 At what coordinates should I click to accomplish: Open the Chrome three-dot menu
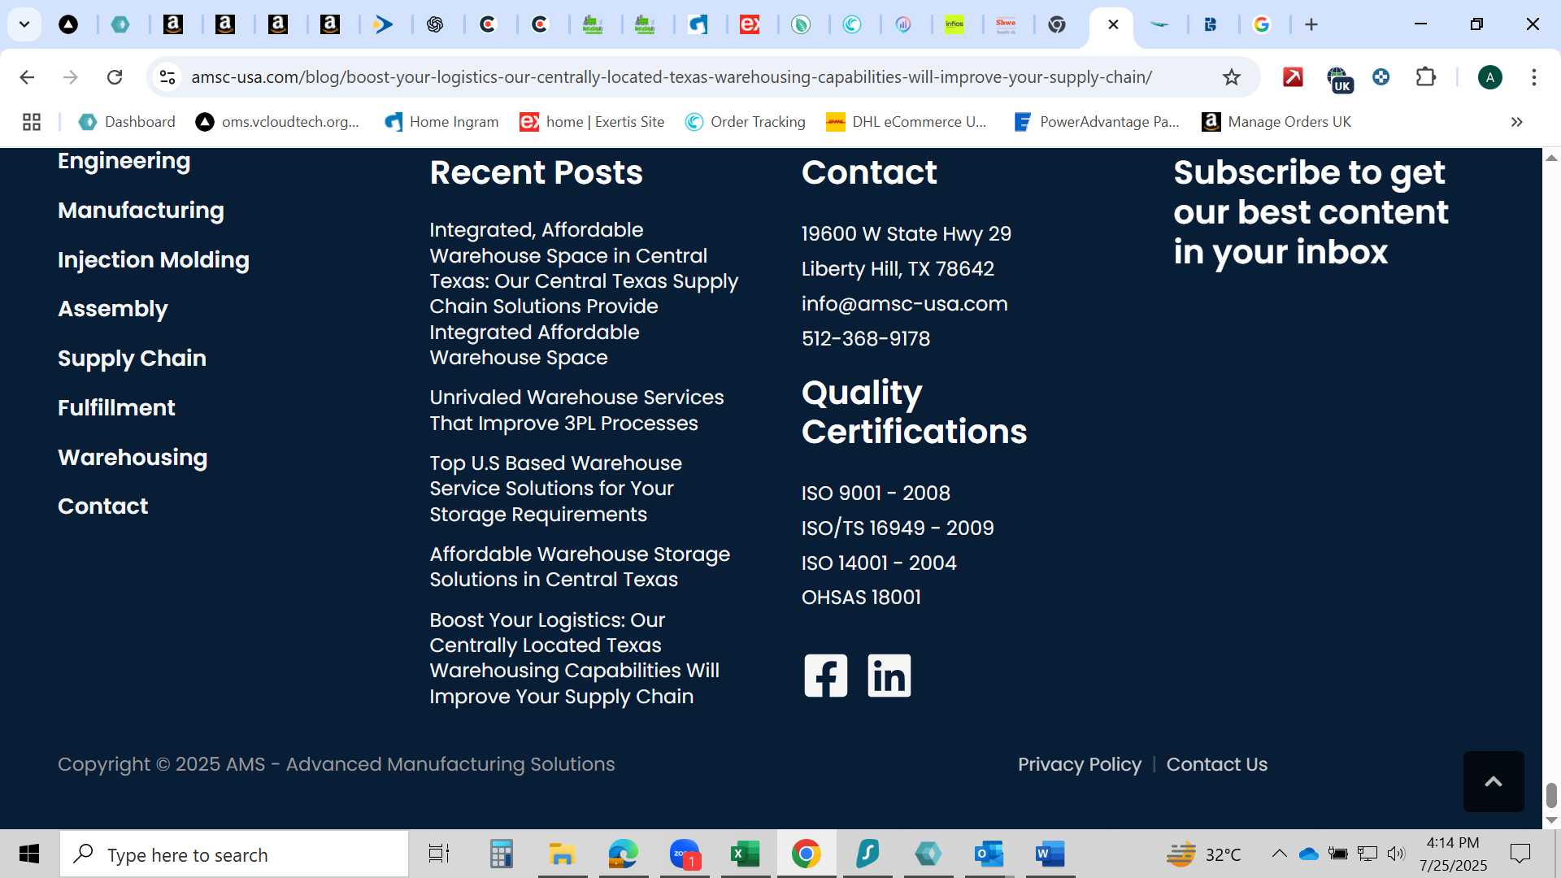click(1533, 77)
